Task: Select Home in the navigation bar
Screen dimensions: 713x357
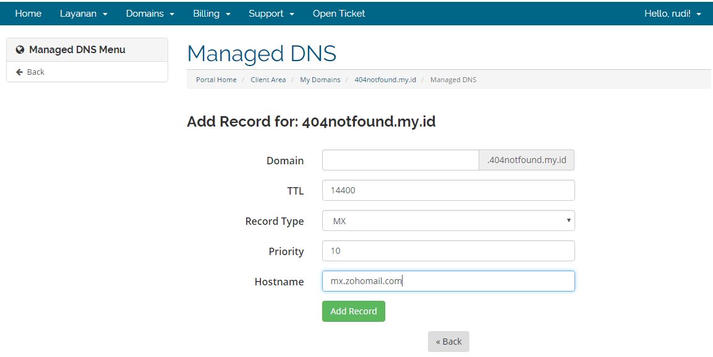Action: (x=28, y=13)
